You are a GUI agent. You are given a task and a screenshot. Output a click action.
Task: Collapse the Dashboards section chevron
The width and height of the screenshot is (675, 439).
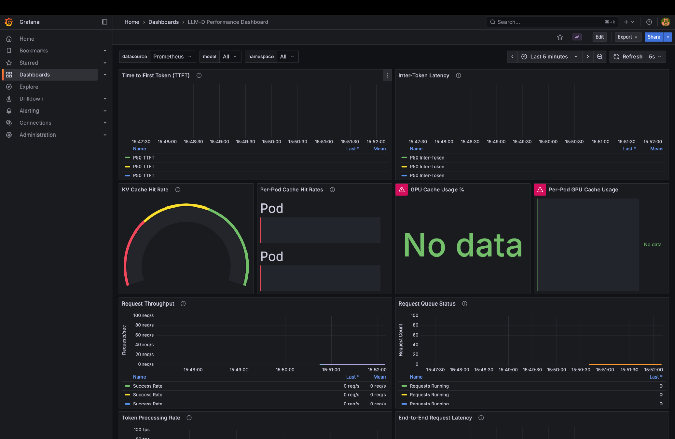click(105, 75)
